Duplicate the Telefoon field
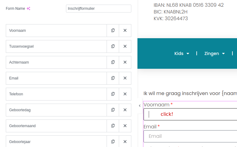The width and height of the screenshot is (237, 147). (113, 94)
